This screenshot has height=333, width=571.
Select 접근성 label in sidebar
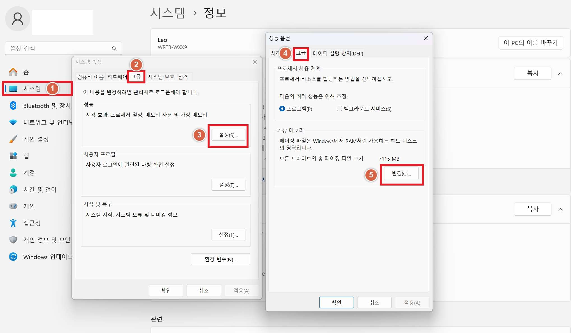(32, 223)
